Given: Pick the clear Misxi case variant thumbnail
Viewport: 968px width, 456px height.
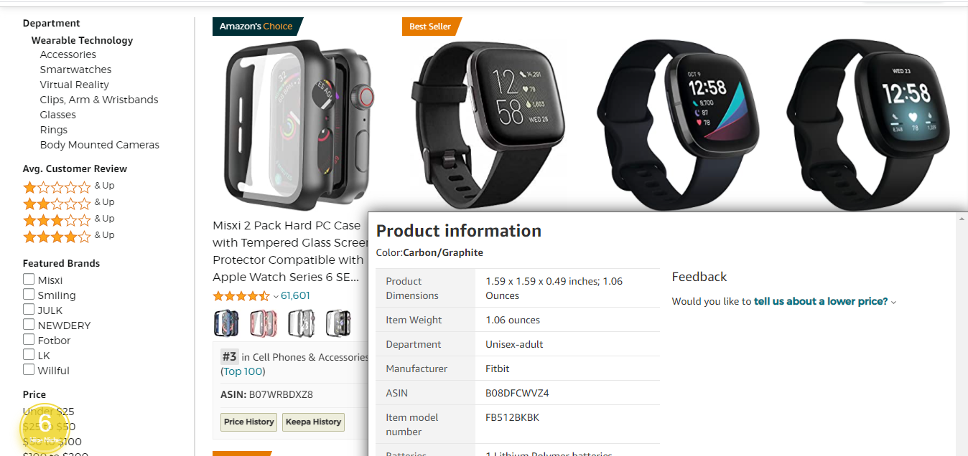Looking at the screenshot, I should point(301,323).
